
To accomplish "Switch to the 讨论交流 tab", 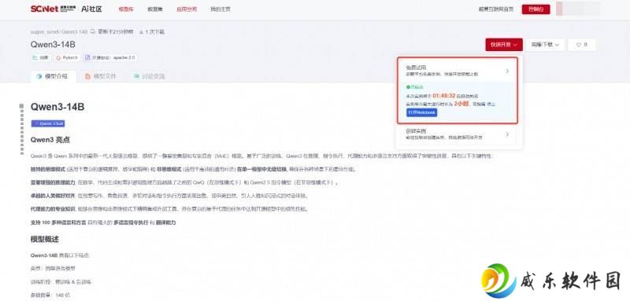I will (x=149, y=76).
